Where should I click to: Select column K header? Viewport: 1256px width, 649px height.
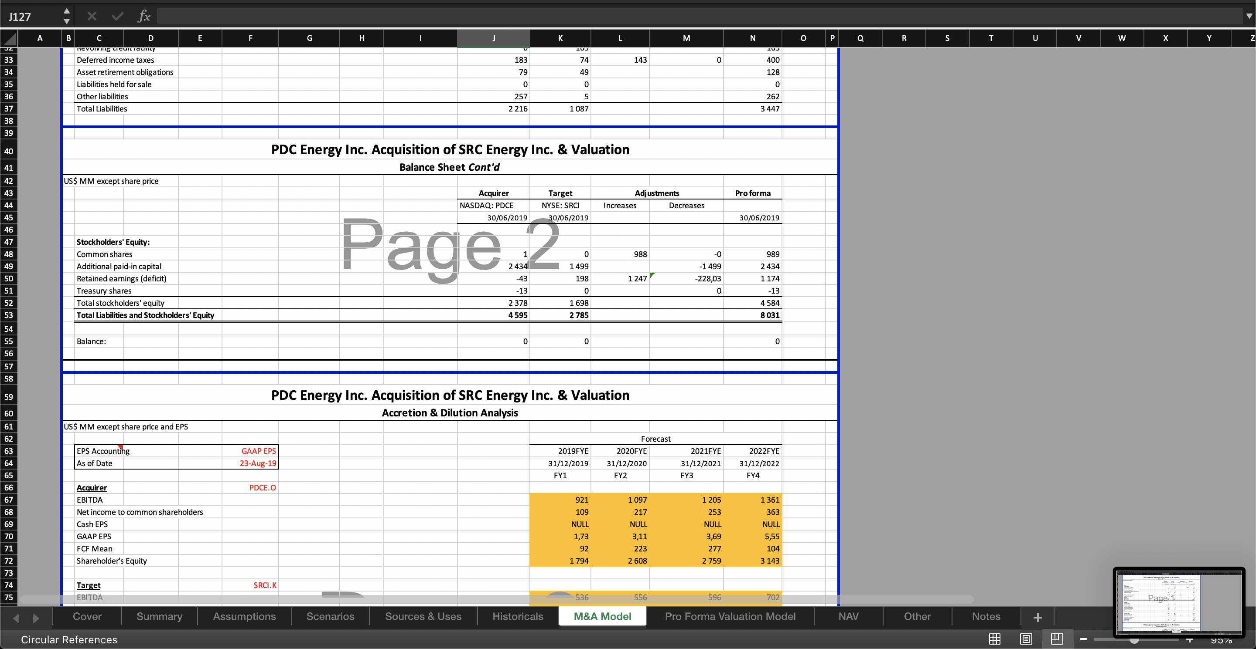[x=560, y=38]
